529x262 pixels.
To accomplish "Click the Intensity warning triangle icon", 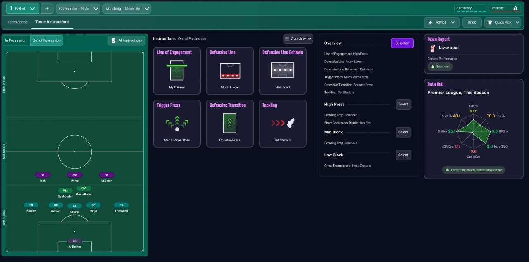I will point(515,8).
